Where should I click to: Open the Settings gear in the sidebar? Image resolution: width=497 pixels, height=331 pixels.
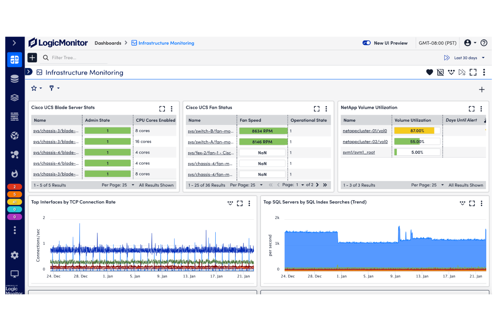14,255
